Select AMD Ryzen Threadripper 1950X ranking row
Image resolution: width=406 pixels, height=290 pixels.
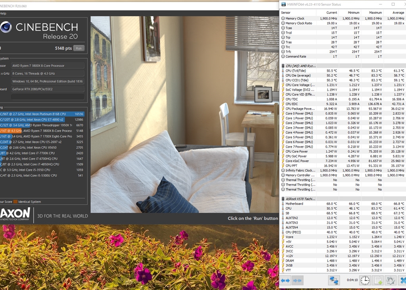(x=42, y=125)
